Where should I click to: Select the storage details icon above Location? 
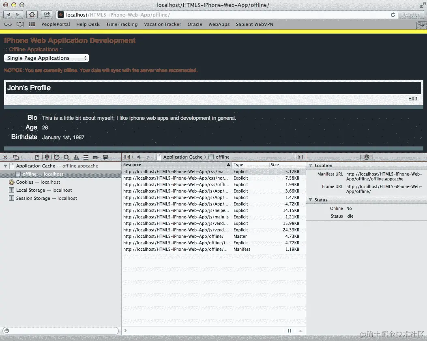tap(367, 157)
